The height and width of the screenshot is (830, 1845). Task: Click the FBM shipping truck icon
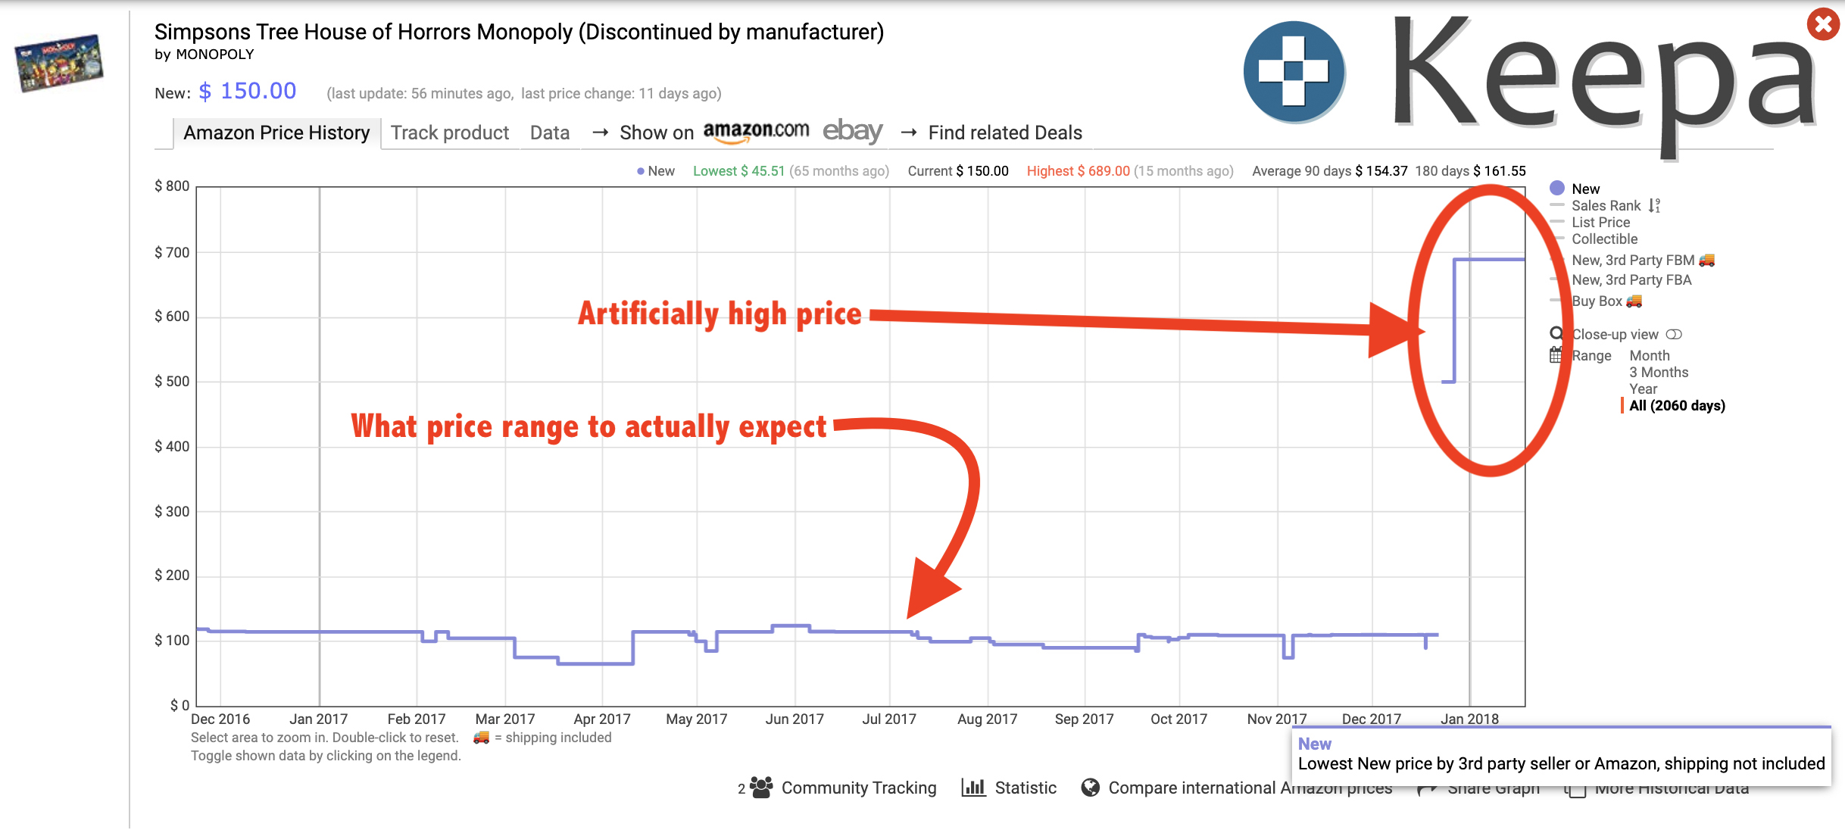(x=1706, y=260)
